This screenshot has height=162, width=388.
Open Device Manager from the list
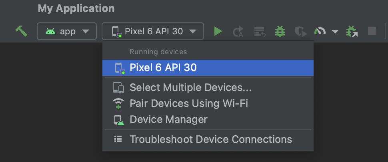168,119
